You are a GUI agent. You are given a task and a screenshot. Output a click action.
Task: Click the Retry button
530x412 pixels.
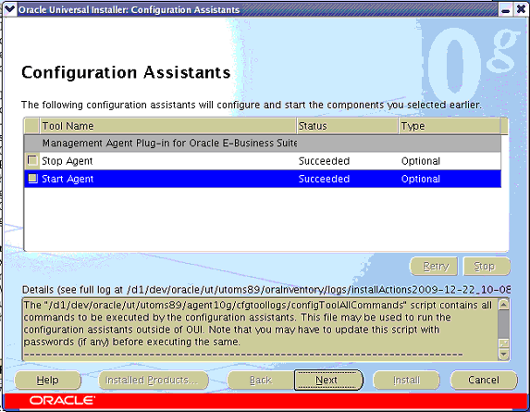pos(434,267)
